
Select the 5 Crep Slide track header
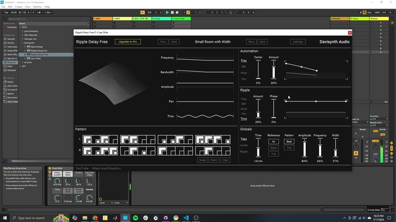(181, 18)
